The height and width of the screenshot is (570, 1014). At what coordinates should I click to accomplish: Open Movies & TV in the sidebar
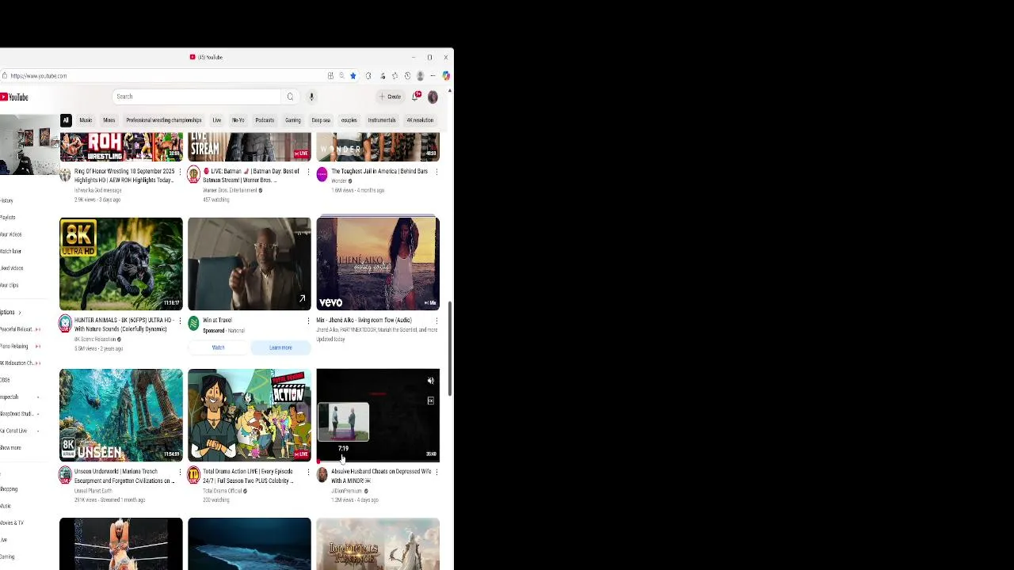click(12, 523)
